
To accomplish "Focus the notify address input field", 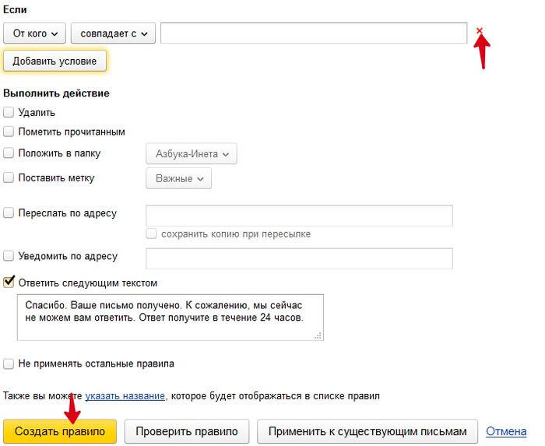I will (x=299, y=258).
